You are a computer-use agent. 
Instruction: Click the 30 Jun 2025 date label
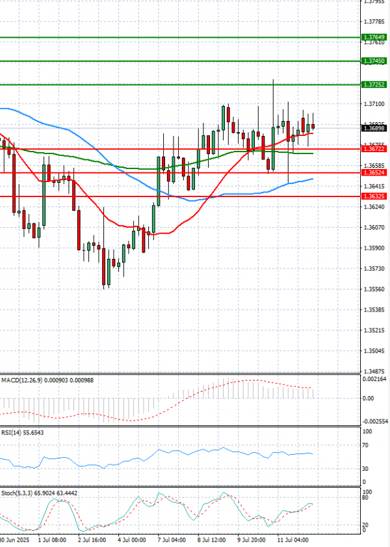pyautogui.click(x=15, y=540)
